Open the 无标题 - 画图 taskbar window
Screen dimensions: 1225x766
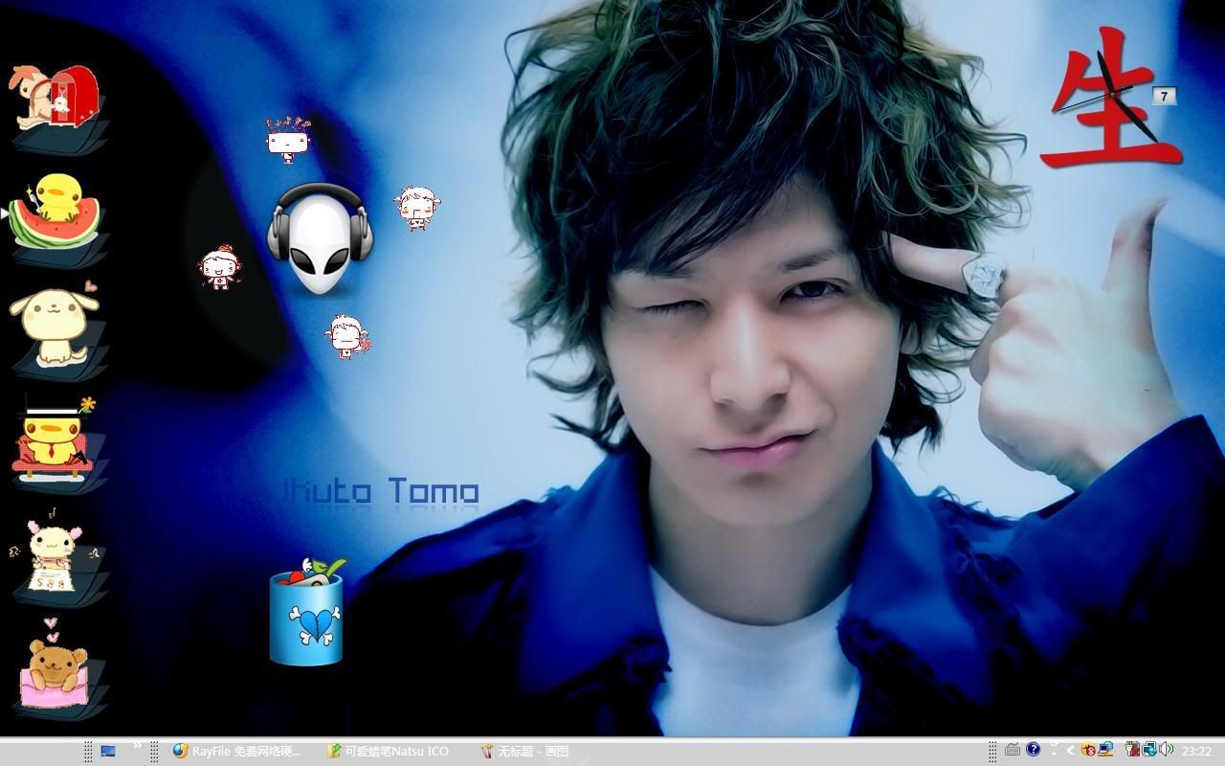click(x=525, y=752)
